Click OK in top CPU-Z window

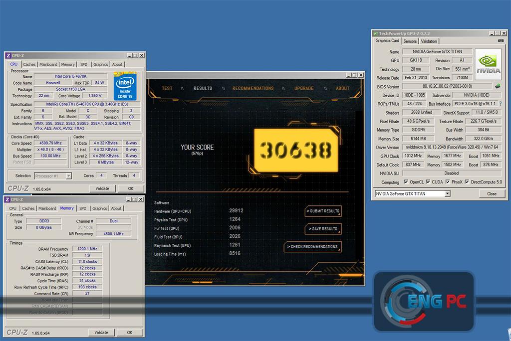[131, 188]
